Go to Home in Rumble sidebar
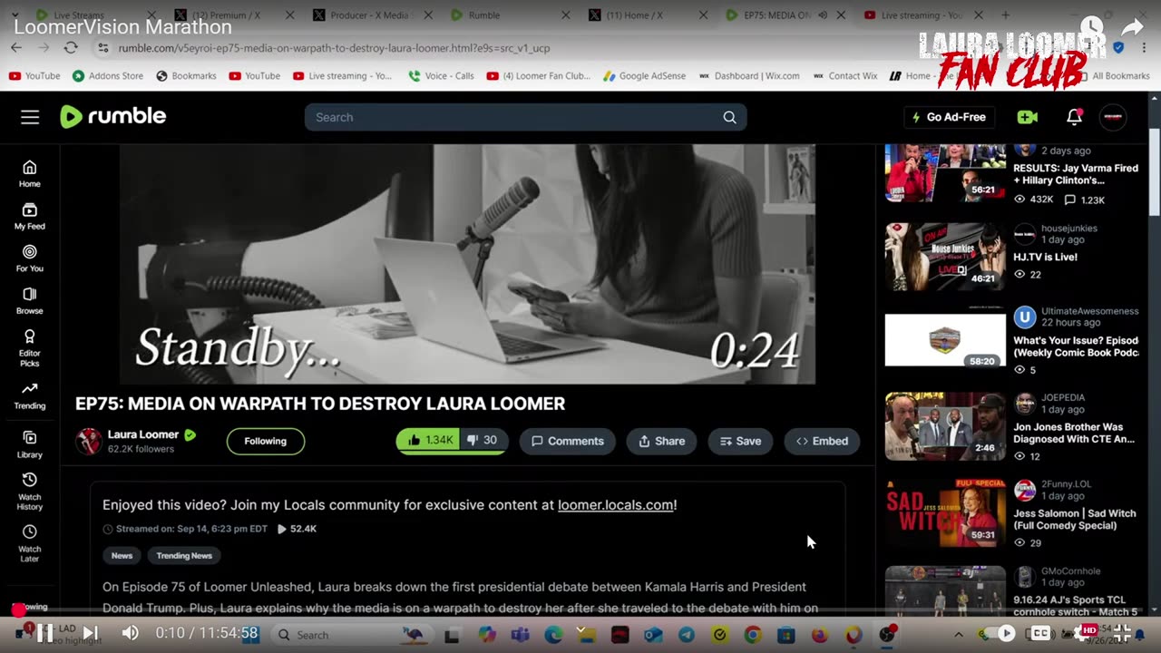Image resolution: width=1161 pixels, height=653 pixels. pos(30,173)
